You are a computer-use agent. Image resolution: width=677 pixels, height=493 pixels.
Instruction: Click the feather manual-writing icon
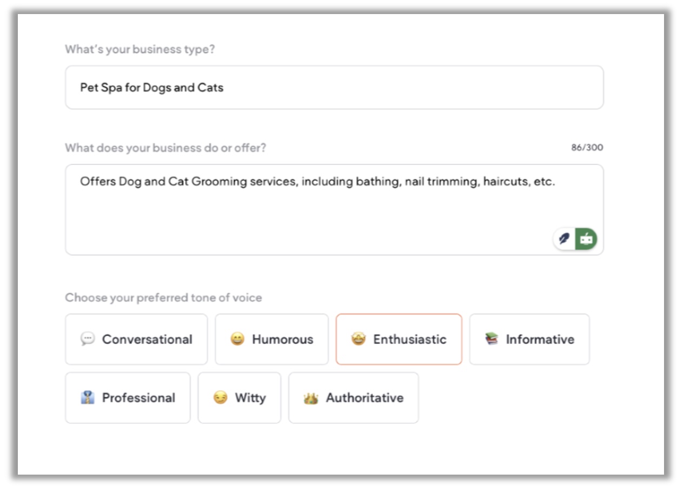pos(565,238)
